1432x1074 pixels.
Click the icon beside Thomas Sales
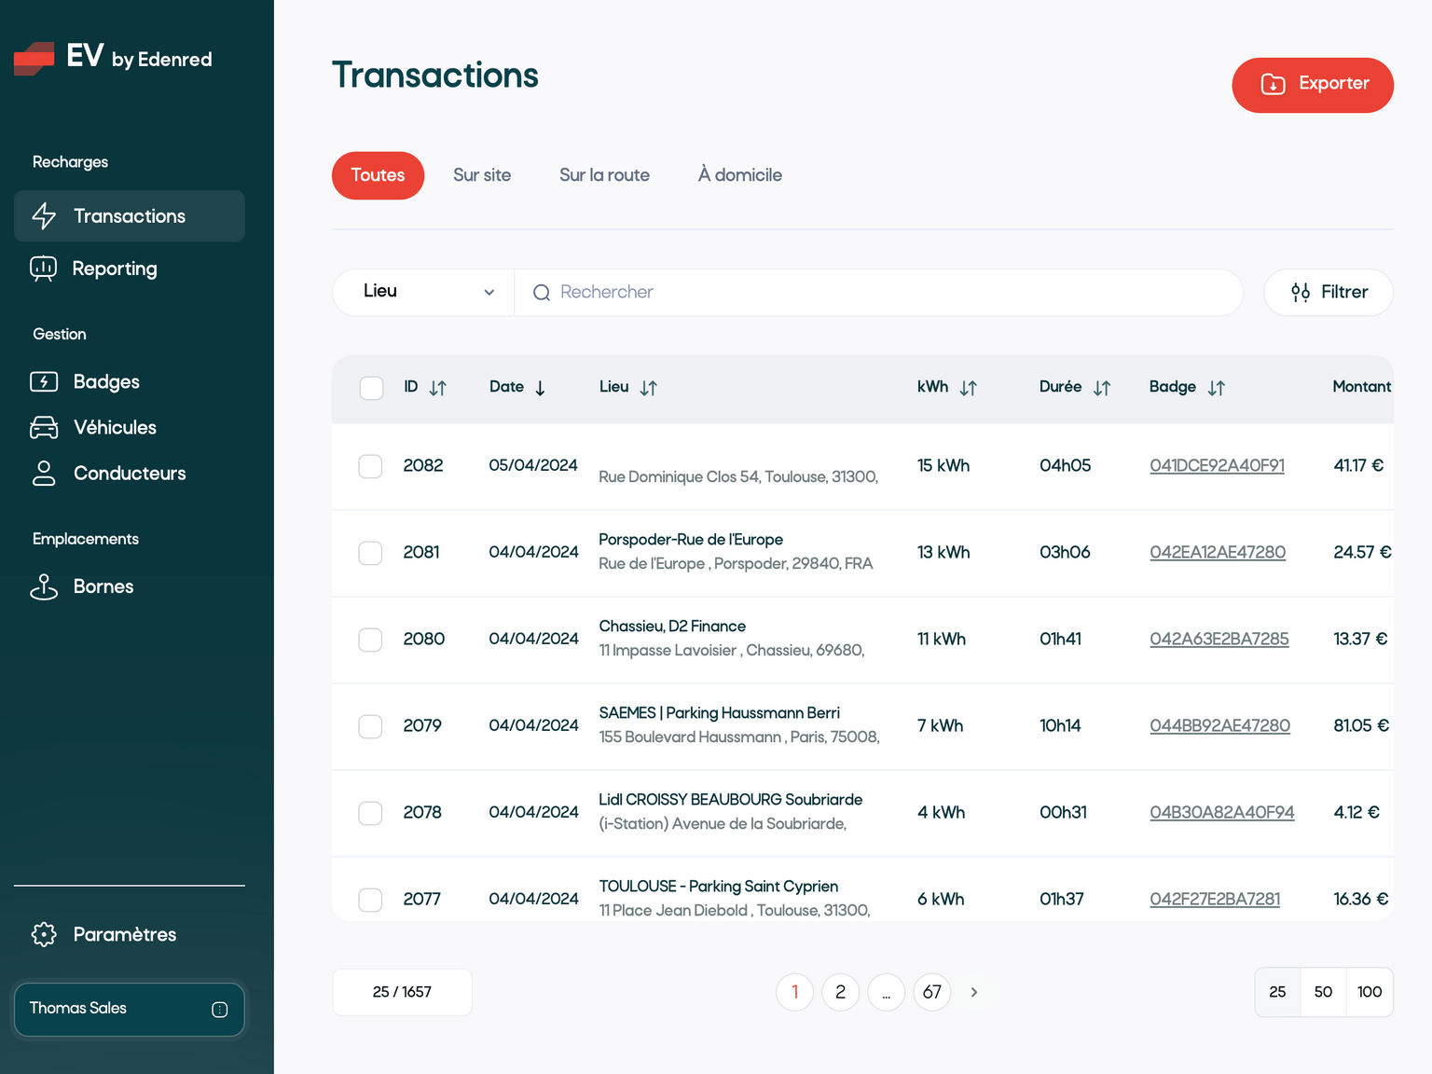click(x=220, y=1009)
